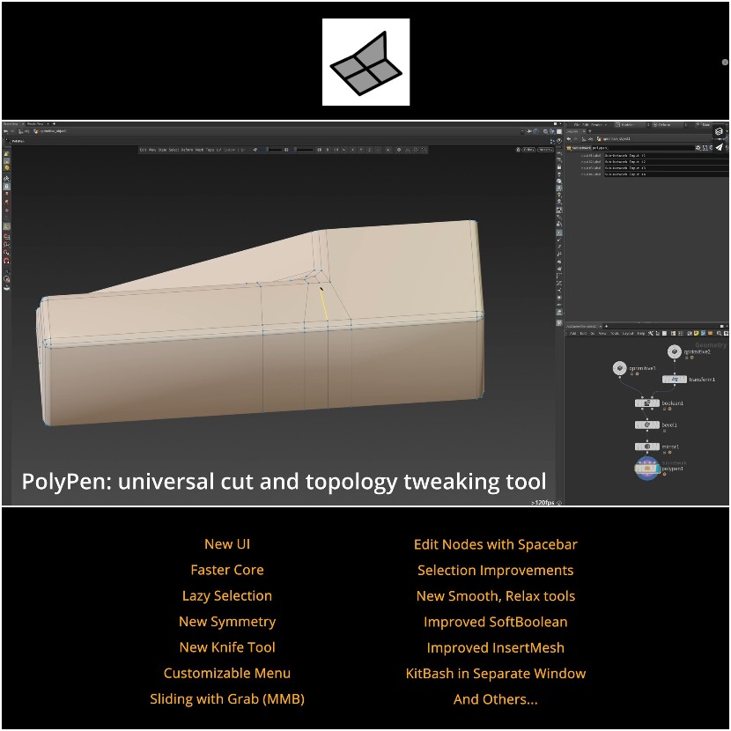Click the obj path segment in scene view

(x=26, y=131)
